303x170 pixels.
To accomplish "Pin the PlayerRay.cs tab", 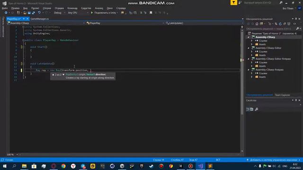I will tap(24, 19).
